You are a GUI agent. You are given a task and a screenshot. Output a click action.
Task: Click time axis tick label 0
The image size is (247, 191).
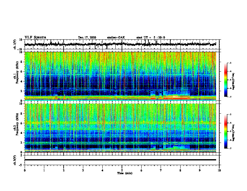[25, 170]
